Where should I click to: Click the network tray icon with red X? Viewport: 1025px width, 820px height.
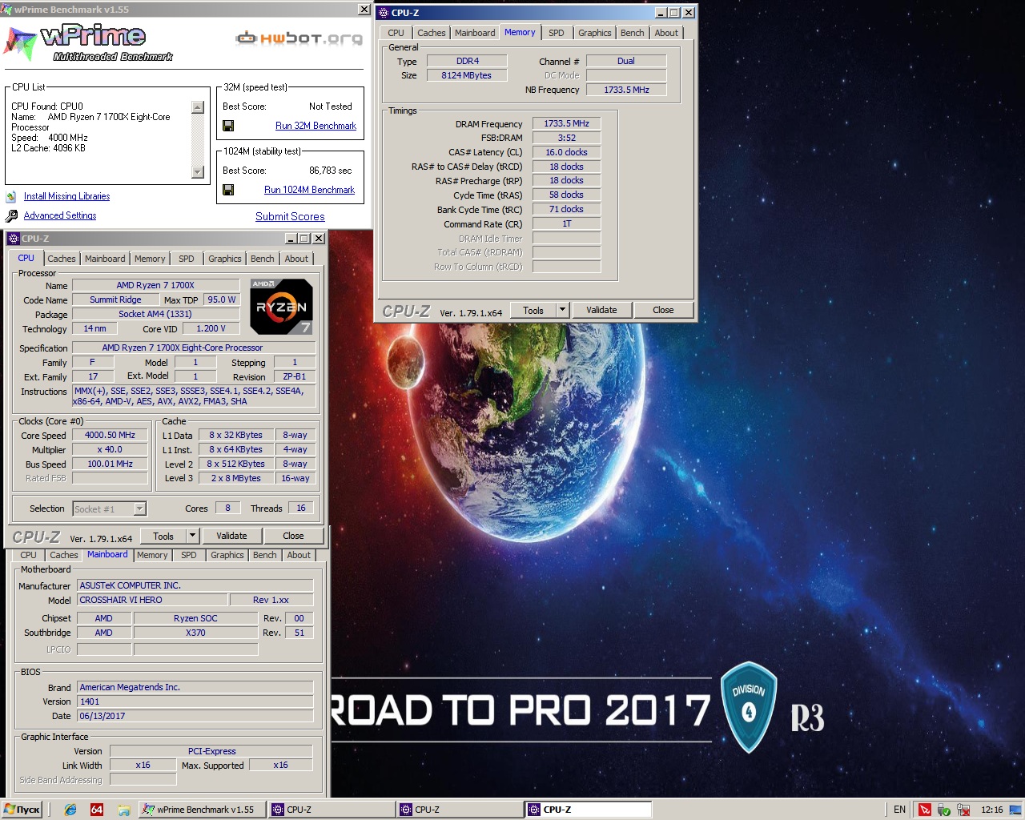963,810
